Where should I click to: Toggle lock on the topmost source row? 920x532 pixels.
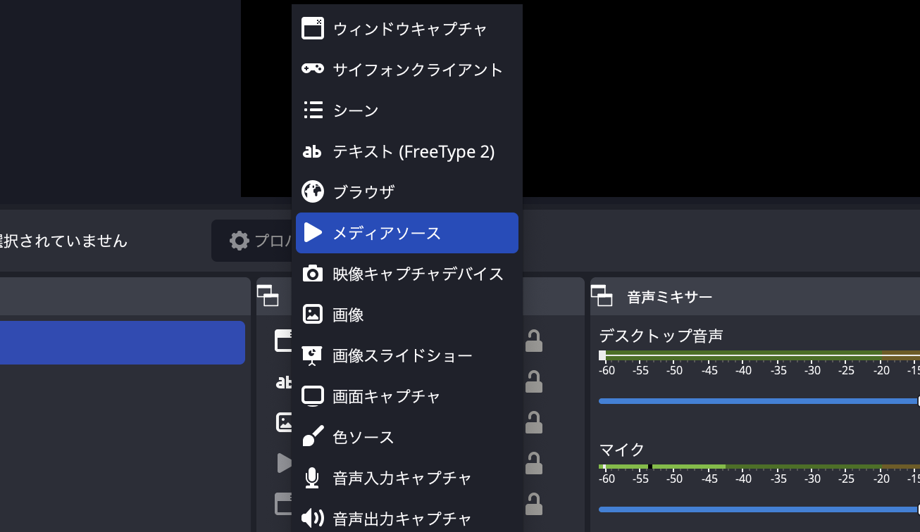534,341
